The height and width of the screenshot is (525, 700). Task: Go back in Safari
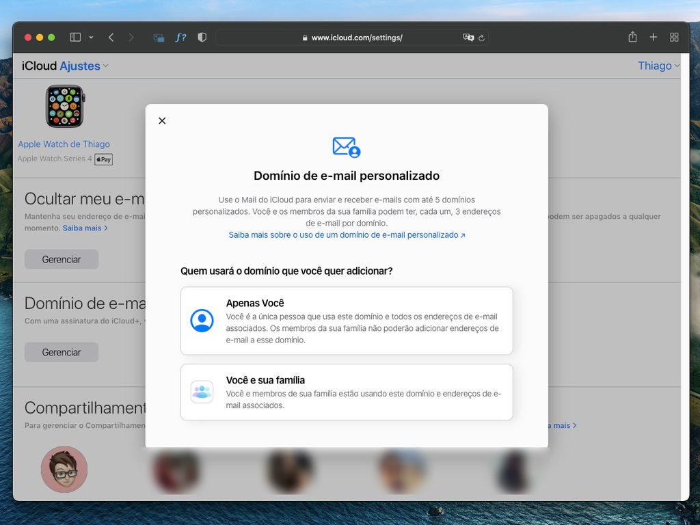pyautogui.click(x=111, y=38)
